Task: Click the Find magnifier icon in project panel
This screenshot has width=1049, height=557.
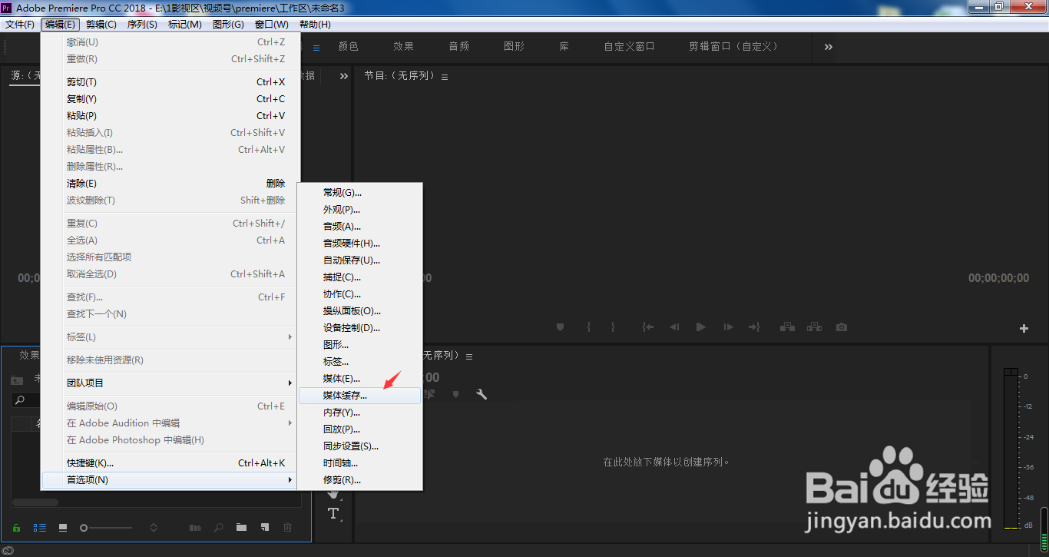Action: point(219,528)
